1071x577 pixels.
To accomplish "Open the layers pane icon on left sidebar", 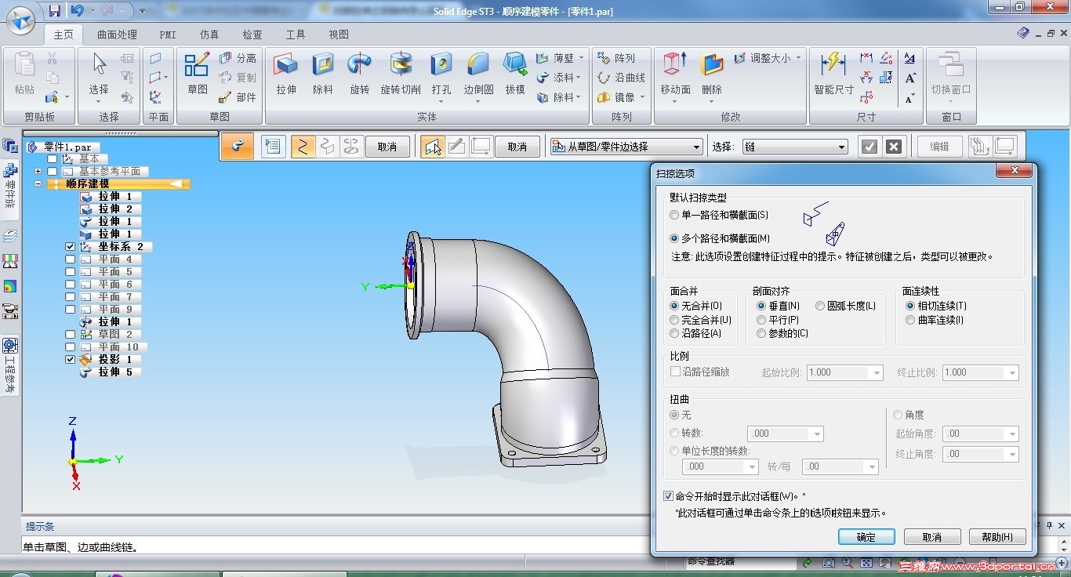I will click(x=10, y=236).
